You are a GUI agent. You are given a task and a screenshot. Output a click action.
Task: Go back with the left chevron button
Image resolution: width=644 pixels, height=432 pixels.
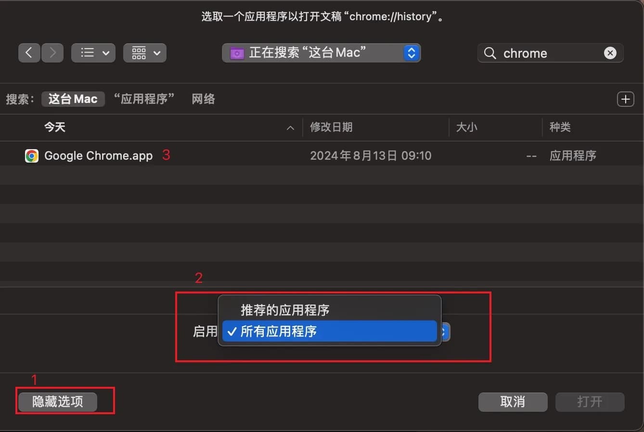coord(29,53)
